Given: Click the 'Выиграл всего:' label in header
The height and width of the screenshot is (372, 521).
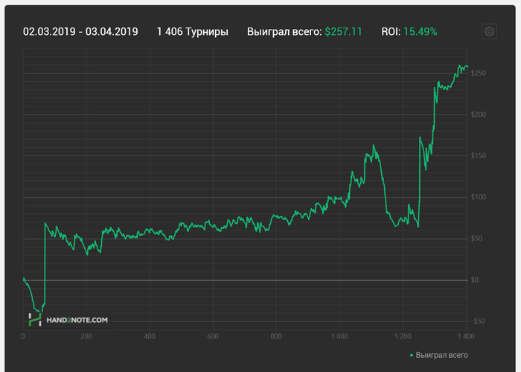Looking at the screenshot, I should click(284, 31).
